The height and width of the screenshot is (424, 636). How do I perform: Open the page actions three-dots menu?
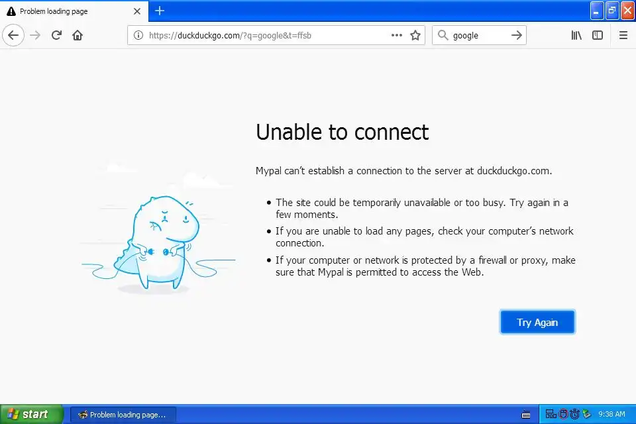(x=397, y=35)
